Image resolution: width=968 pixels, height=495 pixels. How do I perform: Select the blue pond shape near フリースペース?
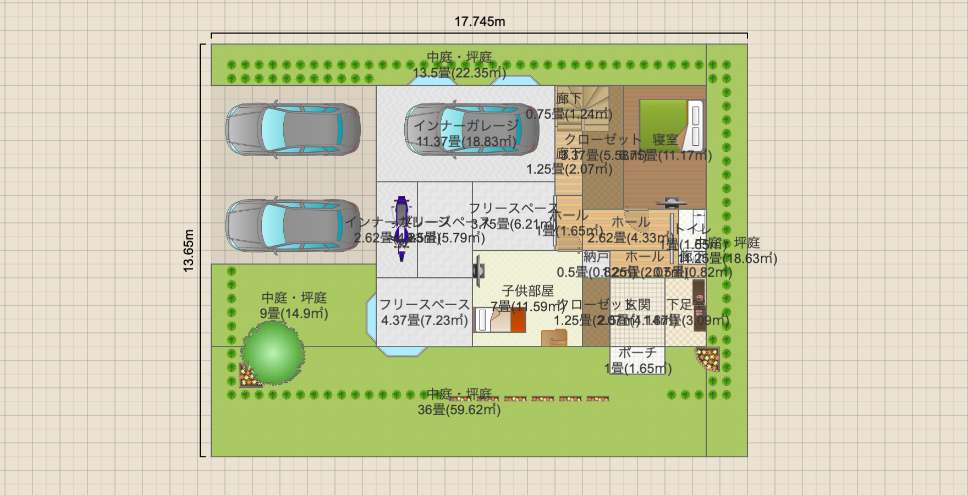tap(402, 352)
